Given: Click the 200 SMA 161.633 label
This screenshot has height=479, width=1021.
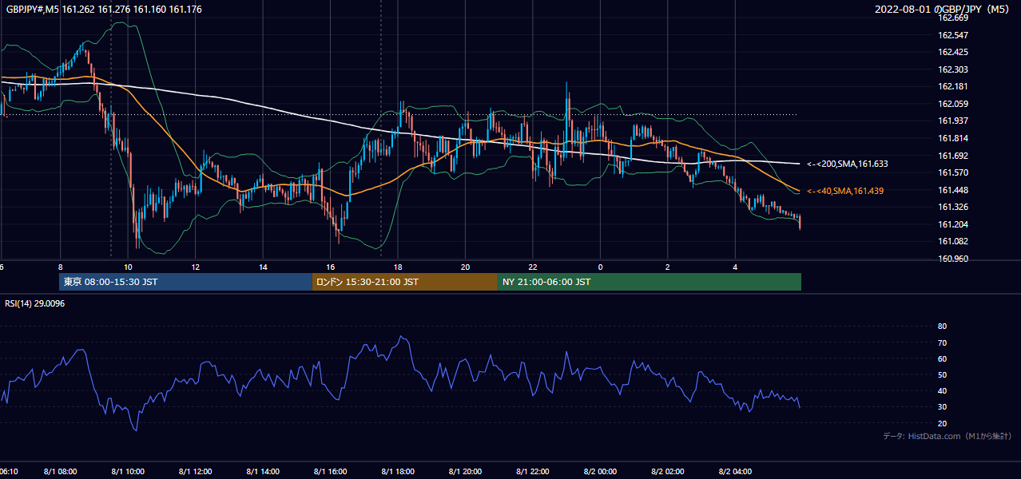Looking at the screenshot, I should point(848,164).
